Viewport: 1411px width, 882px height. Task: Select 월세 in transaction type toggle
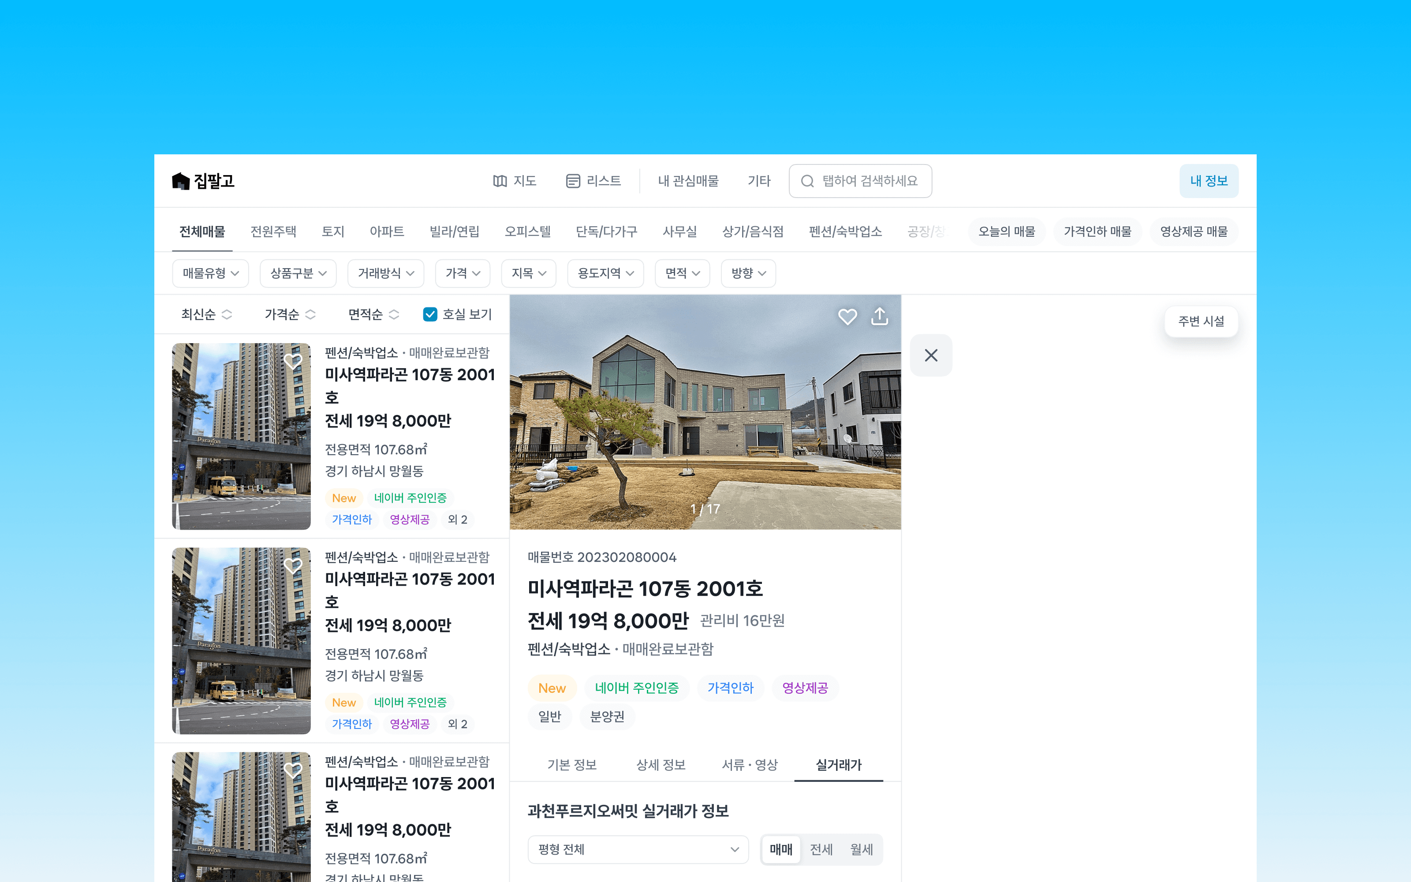pos(861,849)
